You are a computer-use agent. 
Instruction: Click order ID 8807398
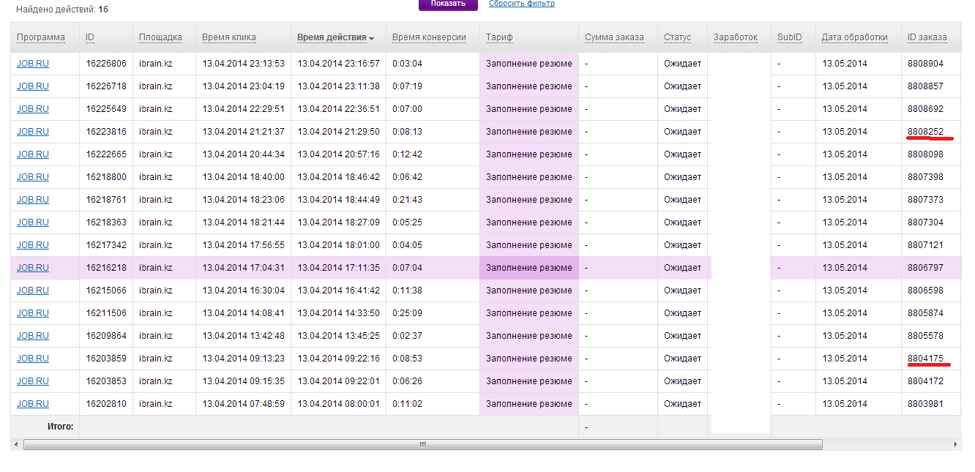[x=925, y=177]
